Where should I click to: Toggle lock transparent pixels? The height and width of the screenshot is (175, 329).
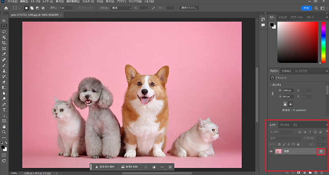[279, 145]
